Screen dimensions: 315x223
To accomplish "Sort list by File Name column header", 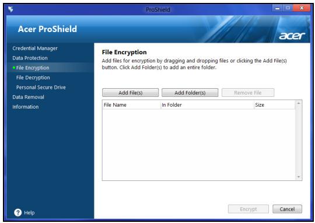I will 131,105.
